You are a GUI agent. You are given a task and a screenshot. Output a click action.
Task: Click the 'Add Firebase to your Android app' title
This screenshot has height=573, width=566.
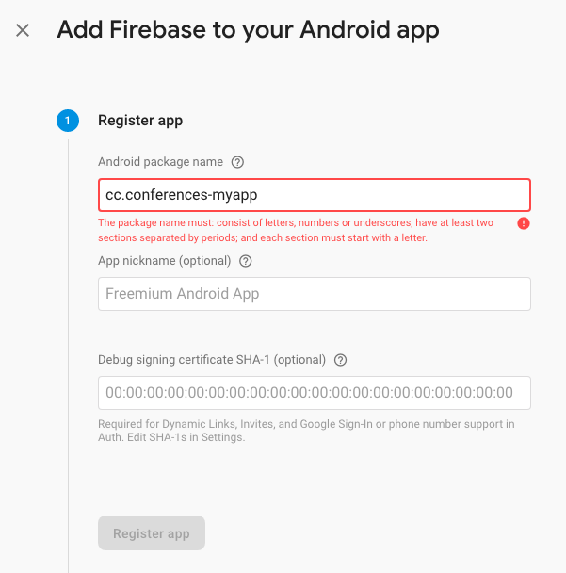(x=248, y=30)
